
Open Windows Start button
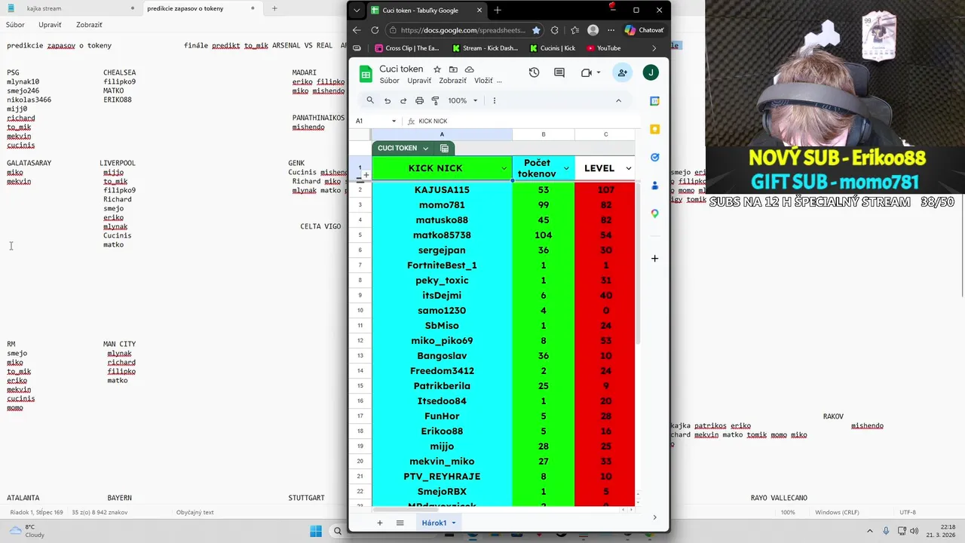316,530
